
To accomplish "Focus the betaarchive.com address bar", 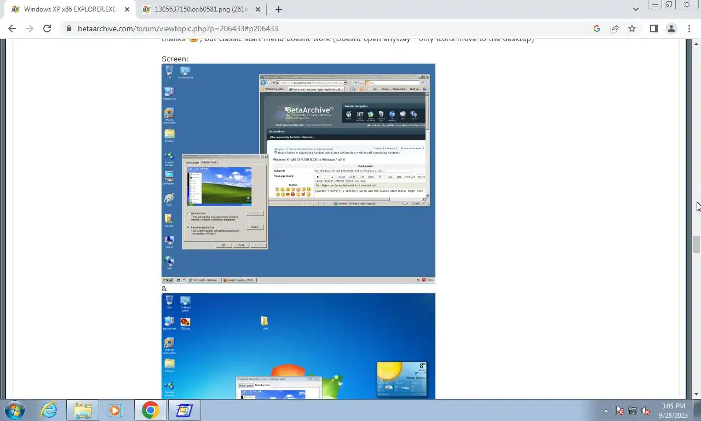I will (329, 29).
